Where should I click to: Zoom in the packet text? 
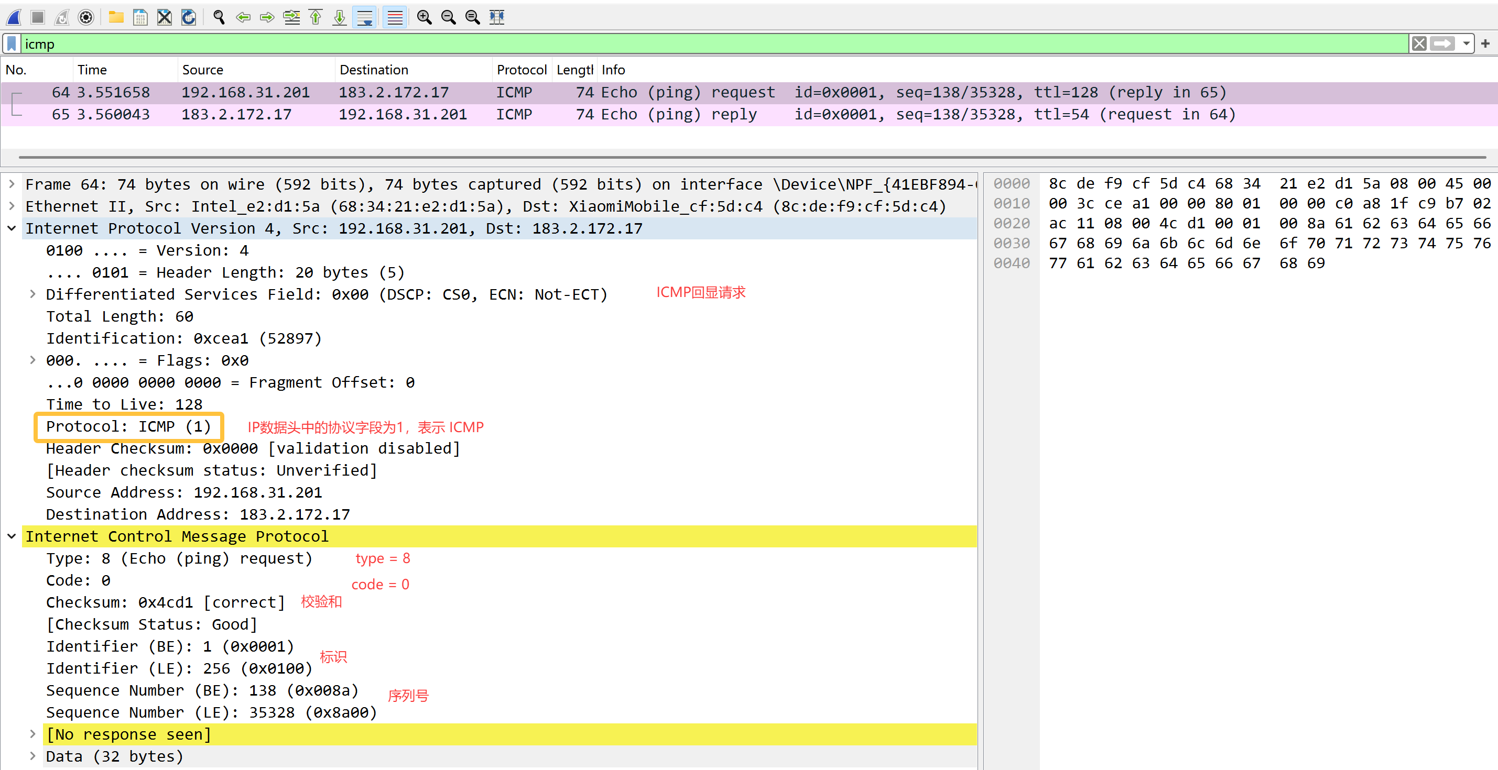point(424,17)
